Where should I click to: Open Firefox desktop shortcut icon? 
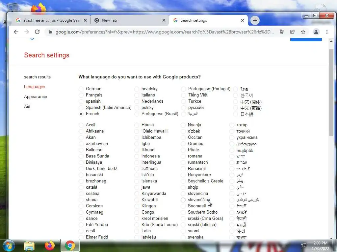39,8
